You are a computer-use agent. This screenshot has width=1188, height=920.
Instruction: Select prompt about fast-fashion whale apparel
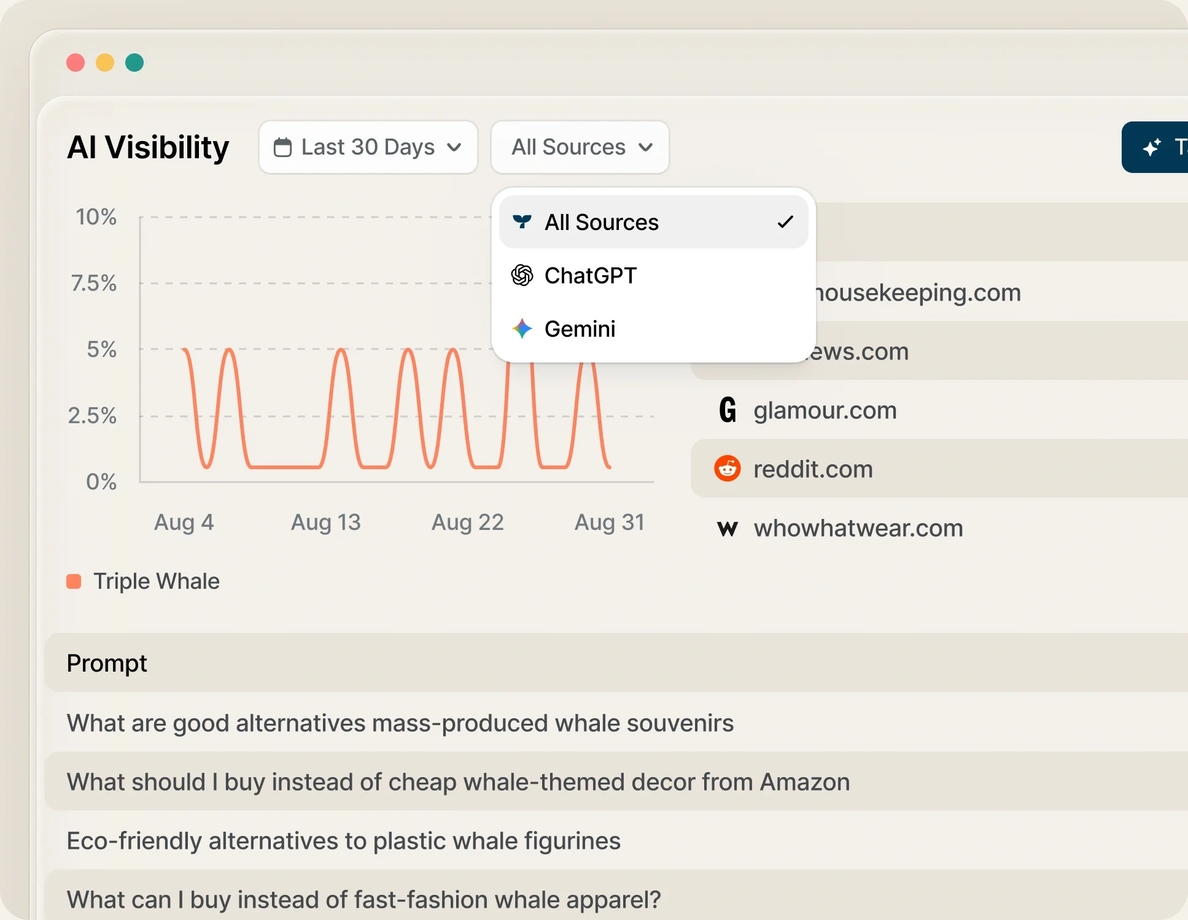[x=616, y=895]
